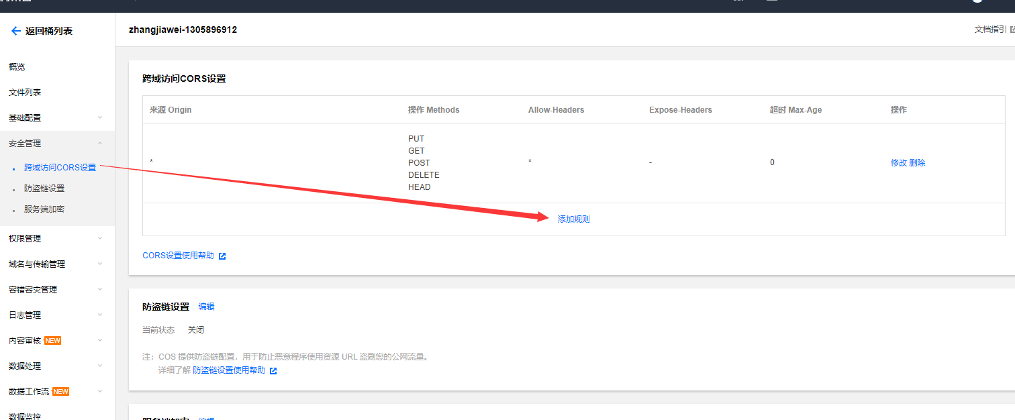Open the hotlink help external link icon
Screen dimensions: 1015x420
(273, 371)
